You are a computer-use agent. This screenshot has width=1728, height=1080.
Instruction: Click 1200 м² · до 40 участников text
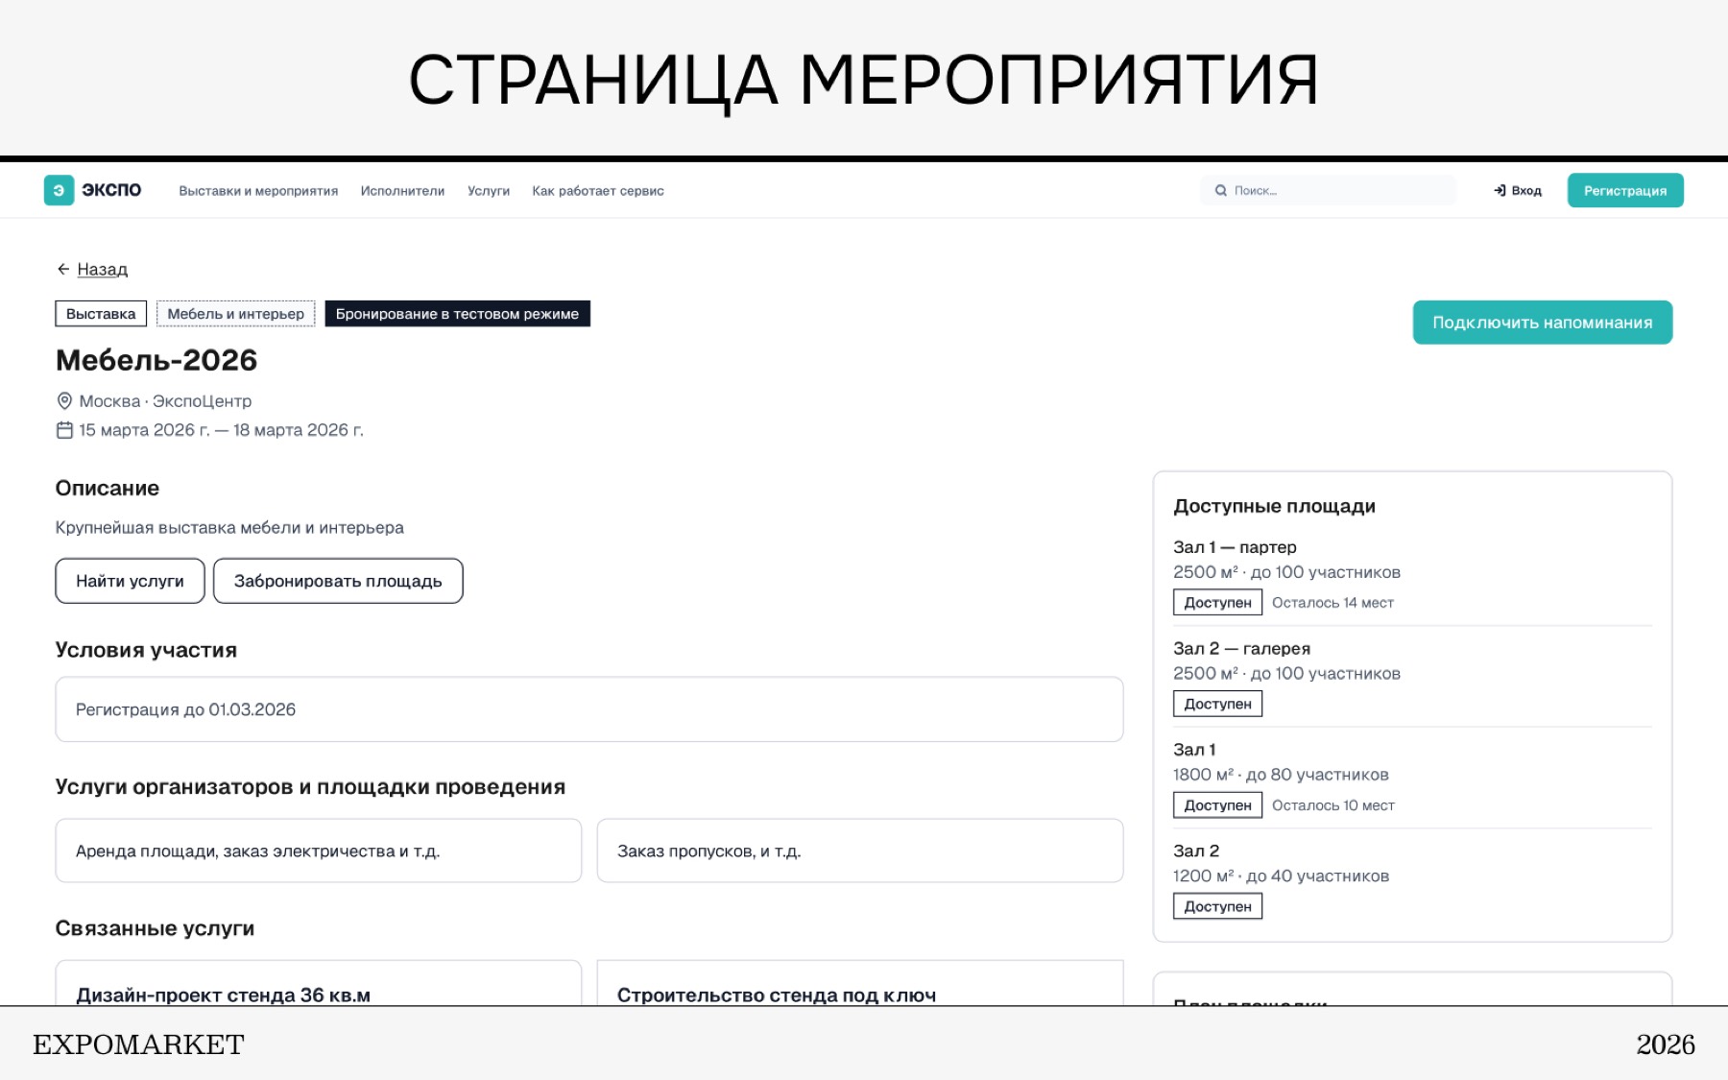click(1281, 876)
